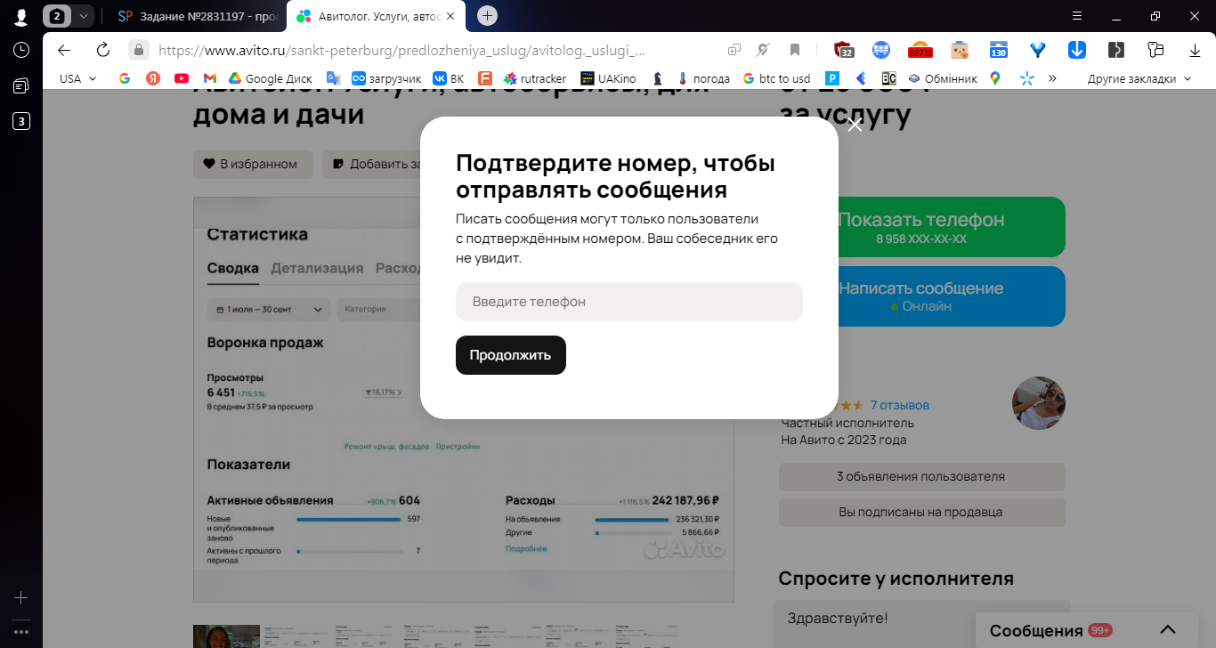This screenshot has height=648, width=1216.
Task: Expand the tab group counter showing 2
Action: (x=69, y=16)
